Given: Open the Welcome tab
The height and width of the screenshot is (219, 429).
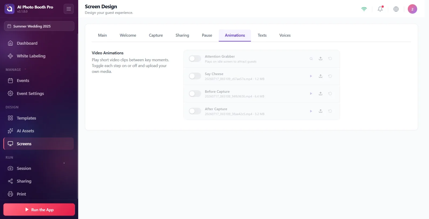Looking at the screenshot, I should 128,35.
